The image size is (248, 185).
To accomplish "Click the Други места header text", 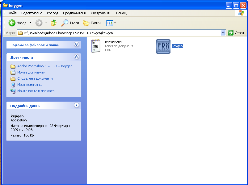I will click(x=22, y=57).
